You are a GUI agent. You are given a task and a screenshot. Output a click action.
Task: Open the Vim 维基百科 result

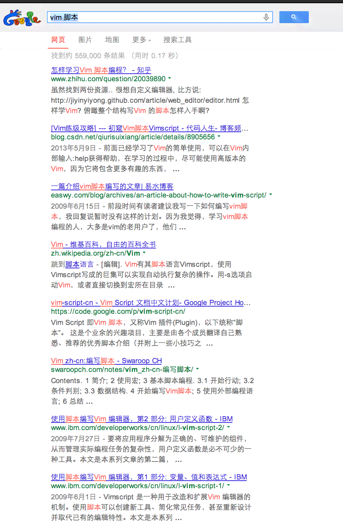point(103,244)
